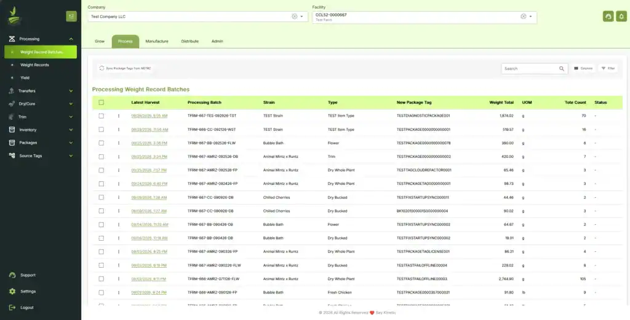Sort by the Weight Total column header
This screenshot has height=320, width=630.
501,103
